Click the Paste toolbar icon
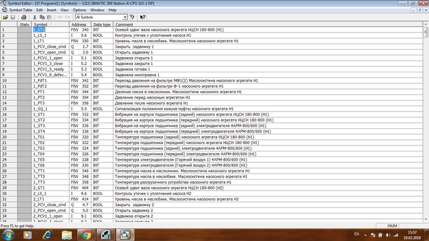 tap(49, 17)
